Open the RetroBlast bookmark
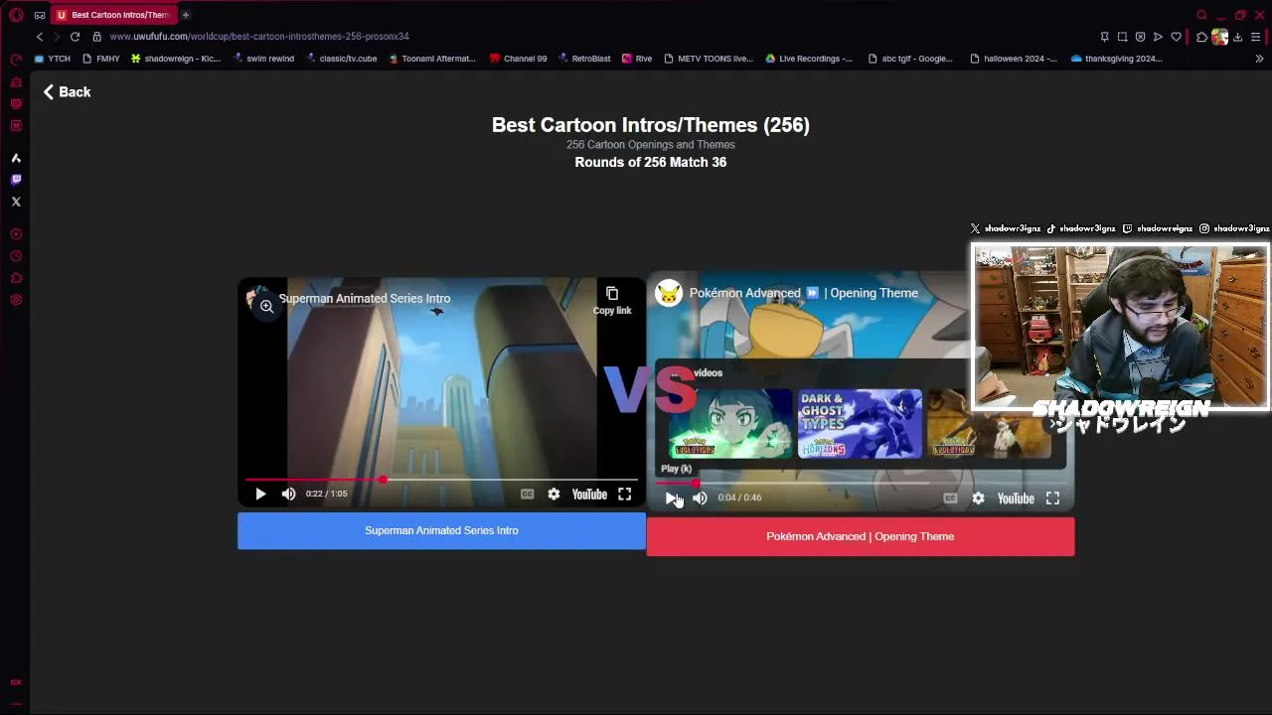This screenshot has height=715, width=1272. pos(584,59)
